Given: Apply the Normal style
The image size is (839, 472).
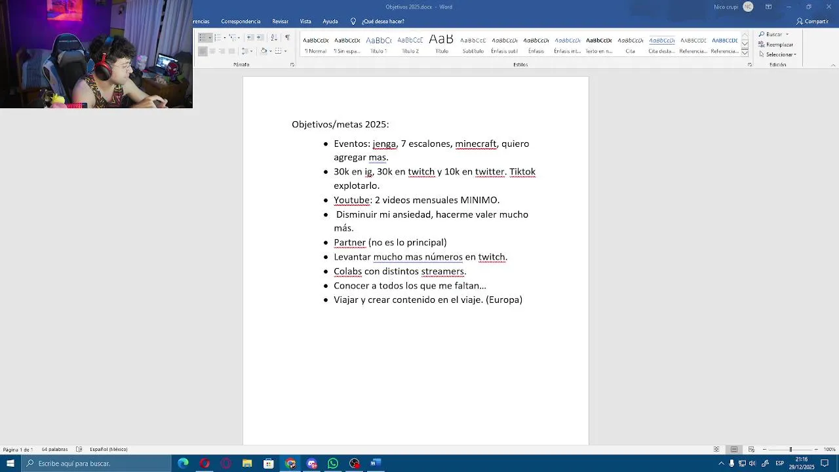Looking at the screenshot, I should click(x=315, y=45).
